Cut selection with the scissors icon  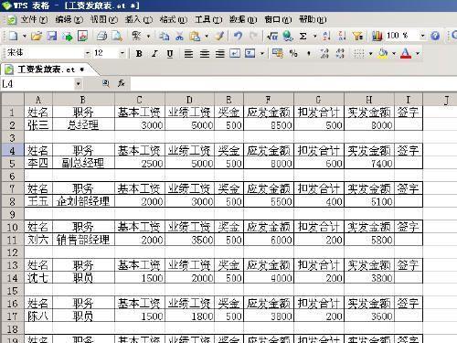[x=179, y=36]
